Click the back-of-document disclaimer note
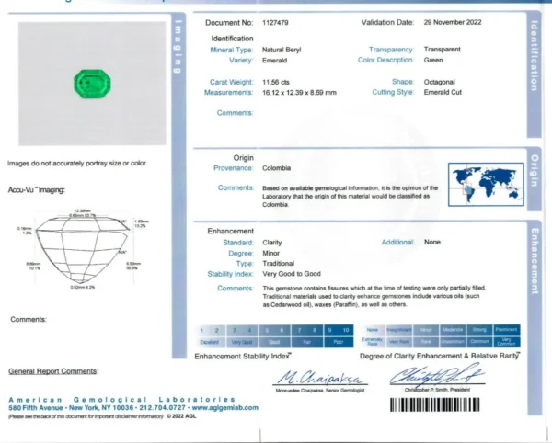The image size is (552, 443). click(86, 416)
